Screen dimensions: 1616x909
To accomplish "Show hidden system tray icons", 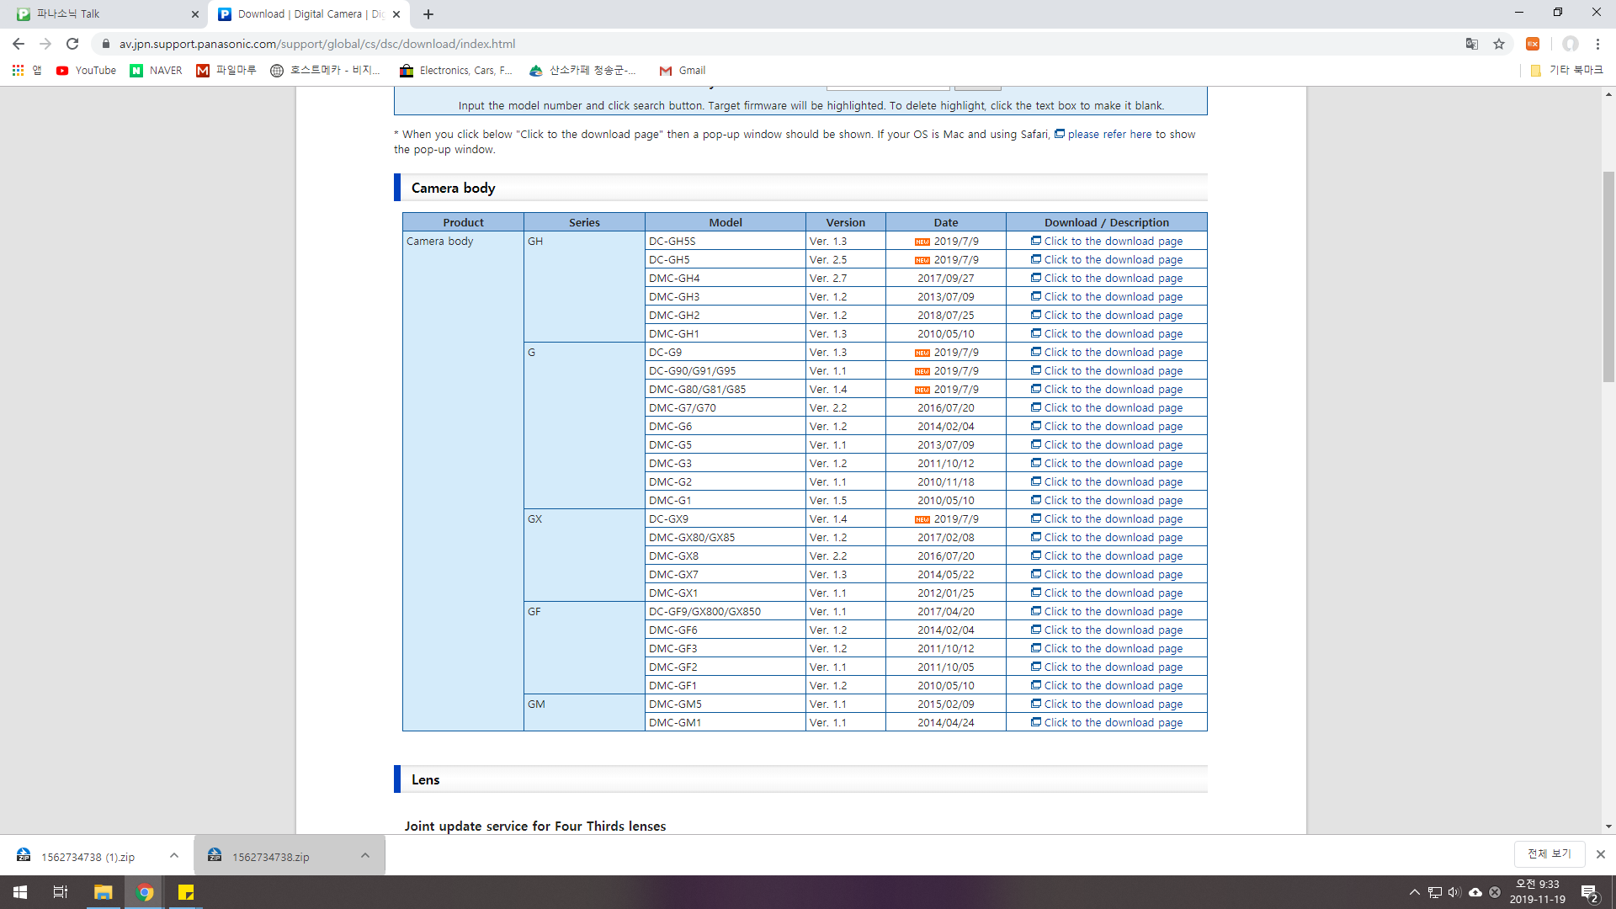I will click(1415, 892).
